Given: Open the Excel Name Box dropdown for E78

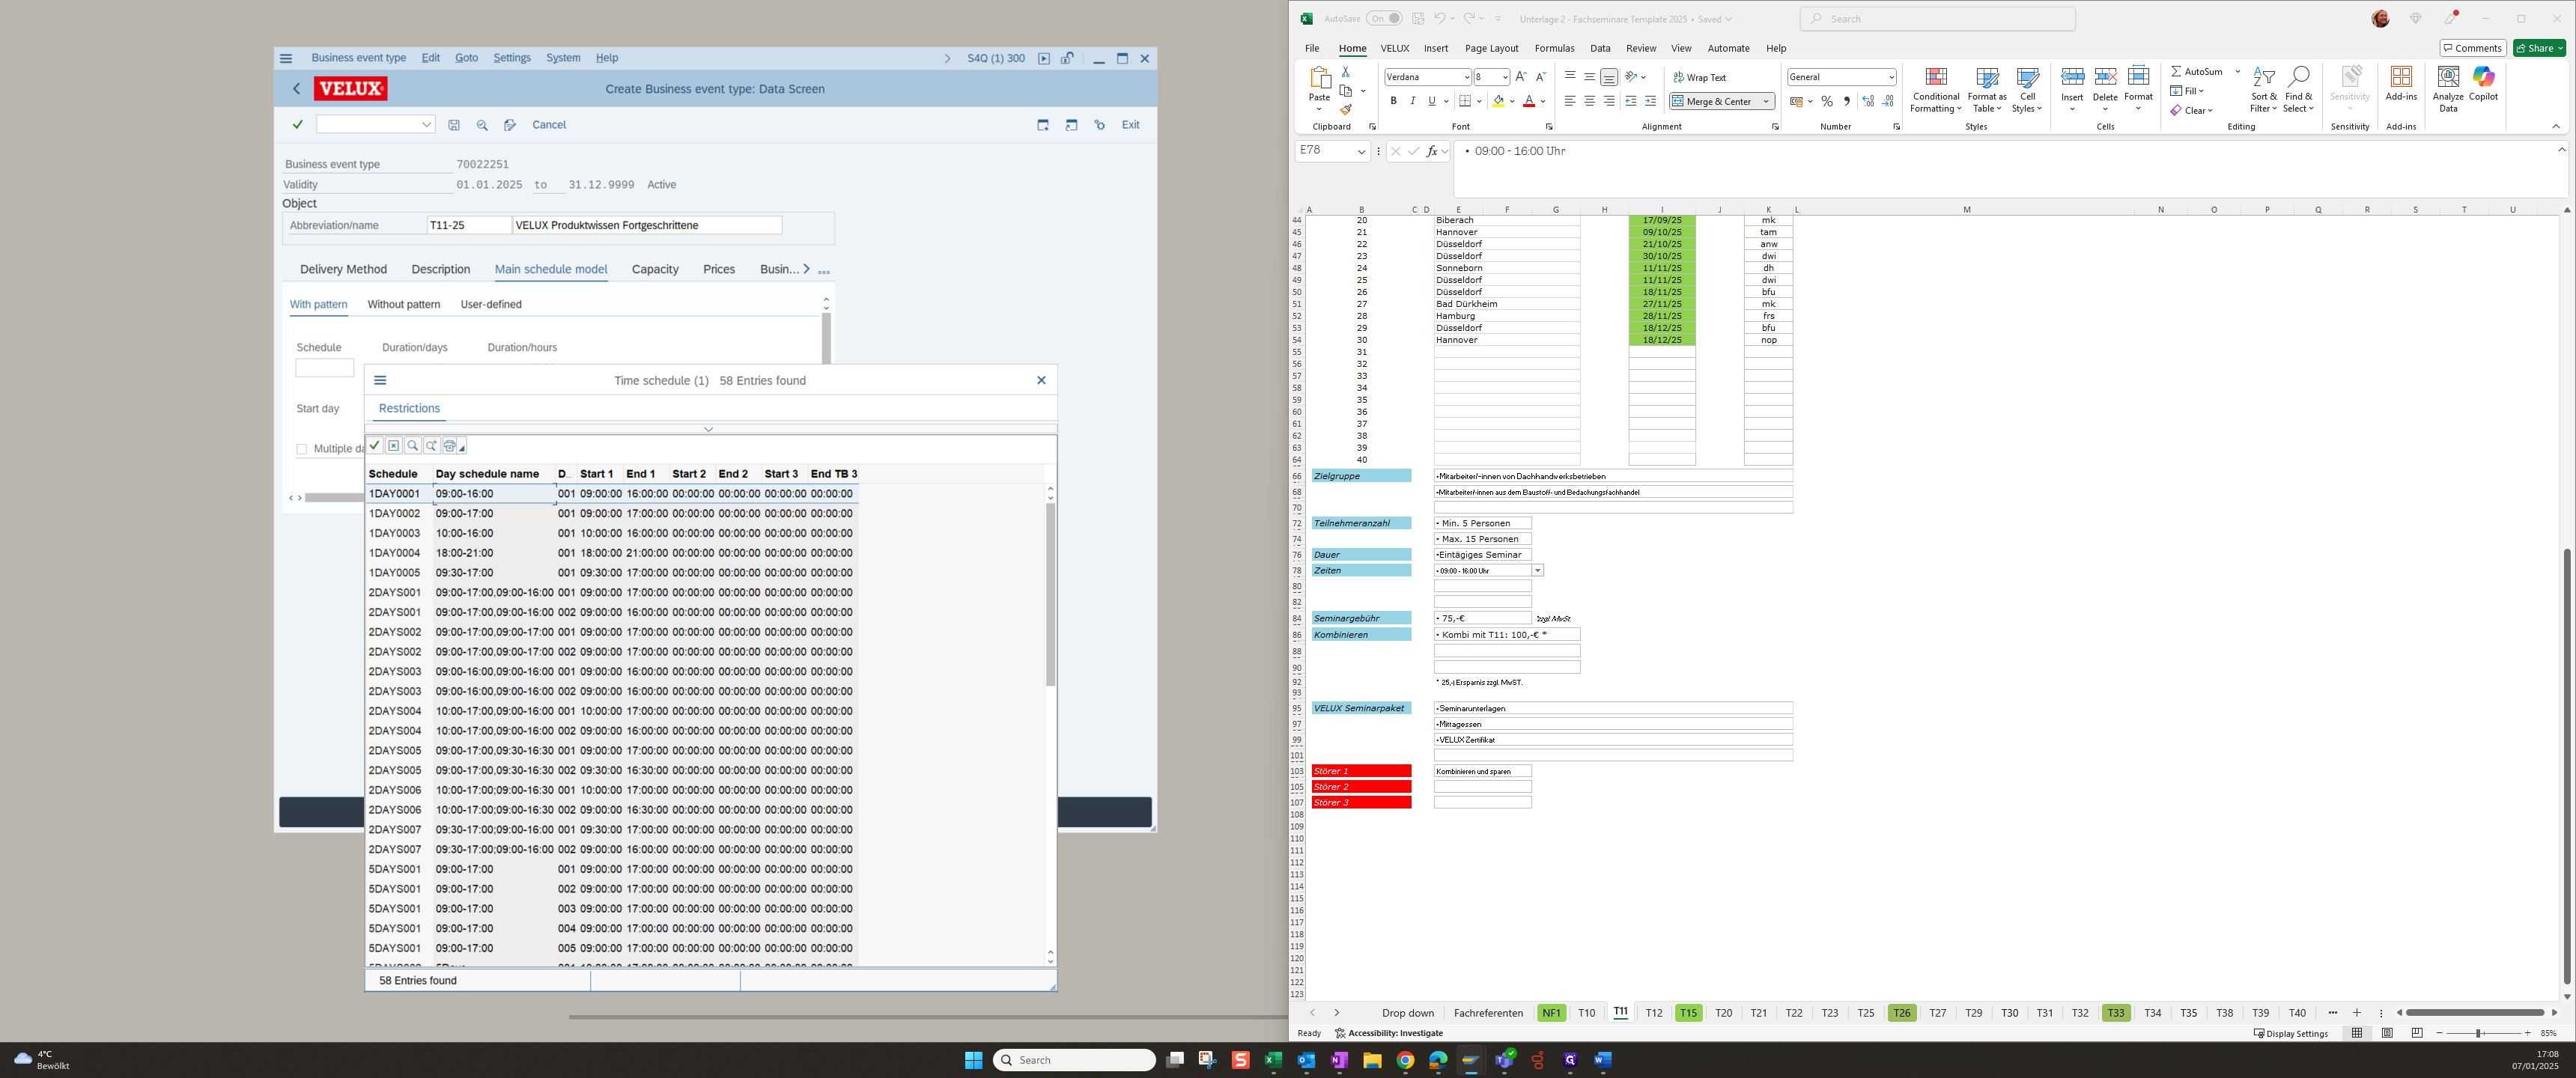Looking at the screenshot, I should [x=1361, y=151].
